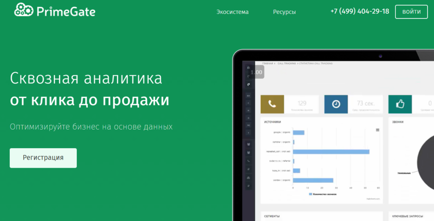Click the Call Tracking breadcrumb link
The image size is (434, 221).
tap(287, 64)
